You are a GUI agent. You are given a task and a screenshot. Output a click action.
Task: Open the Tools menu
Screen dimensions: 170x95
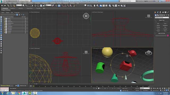coord(10,3)
